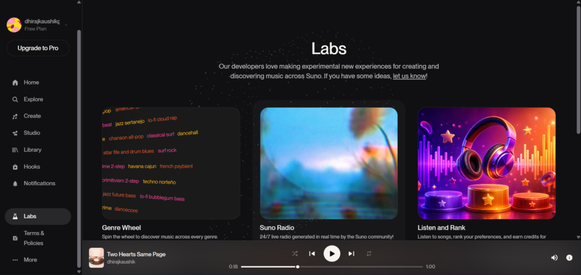Image resolution: width=581 pixels, height=275 pixels.
Task: Click the sidebar vertical scrollbar
Action: click(x=78, y=148)
